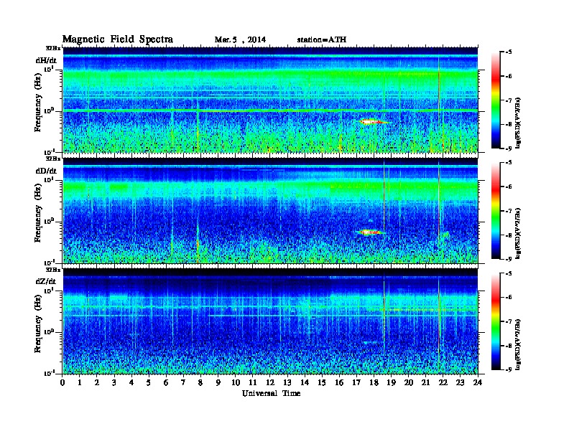Click the color scale bar beside the dH/dt panel
This screenshot has height=439, width=569.
pos(496,100)
